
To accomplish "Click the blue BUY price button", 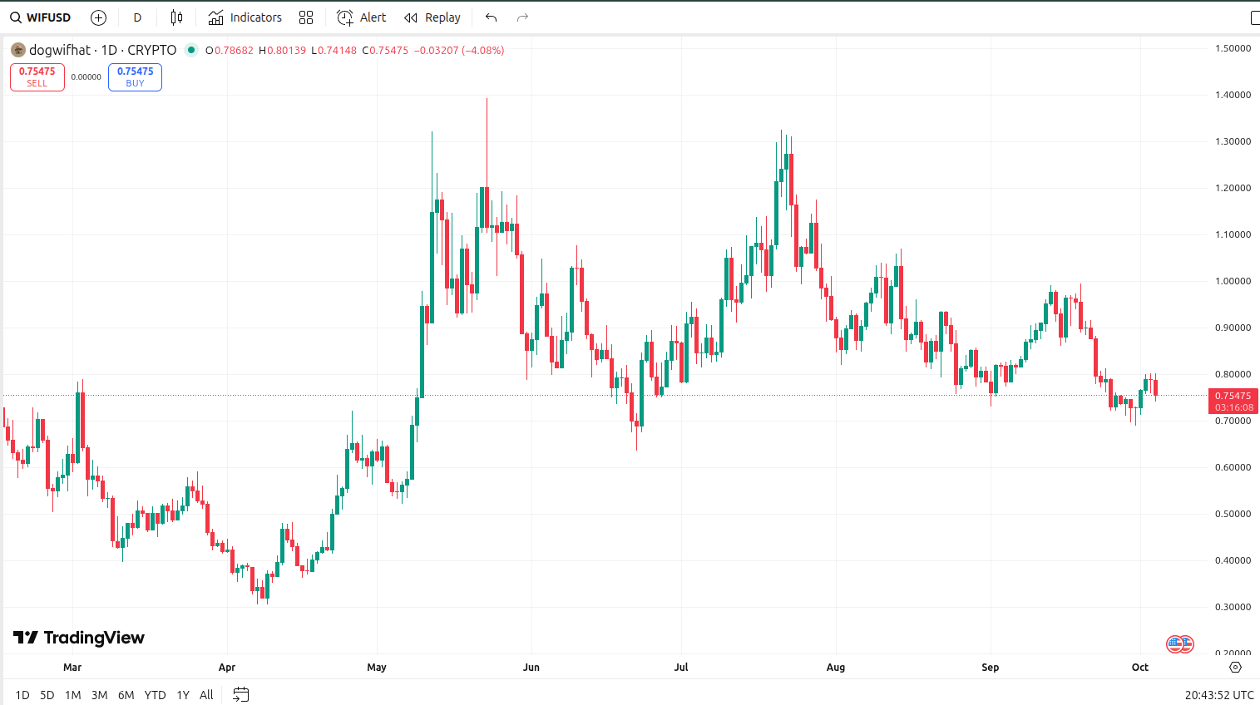I will click(x=135, y=76).
